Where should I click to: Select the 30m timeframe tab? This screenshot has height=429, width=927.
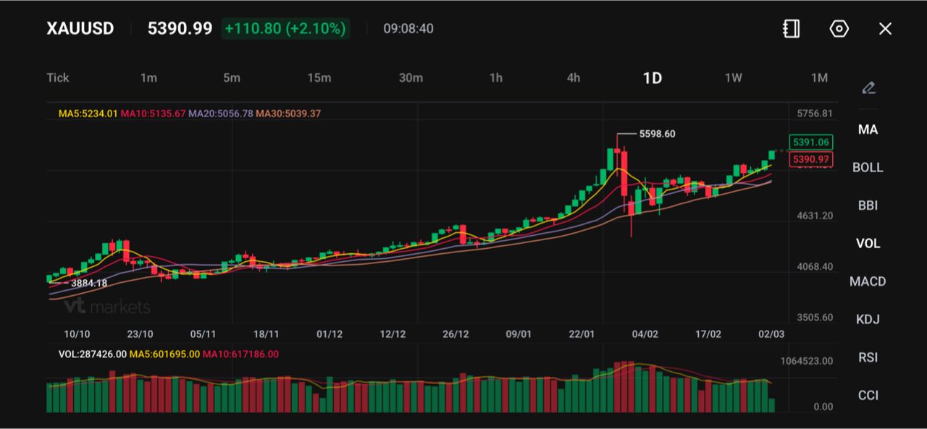coord(411,78)
